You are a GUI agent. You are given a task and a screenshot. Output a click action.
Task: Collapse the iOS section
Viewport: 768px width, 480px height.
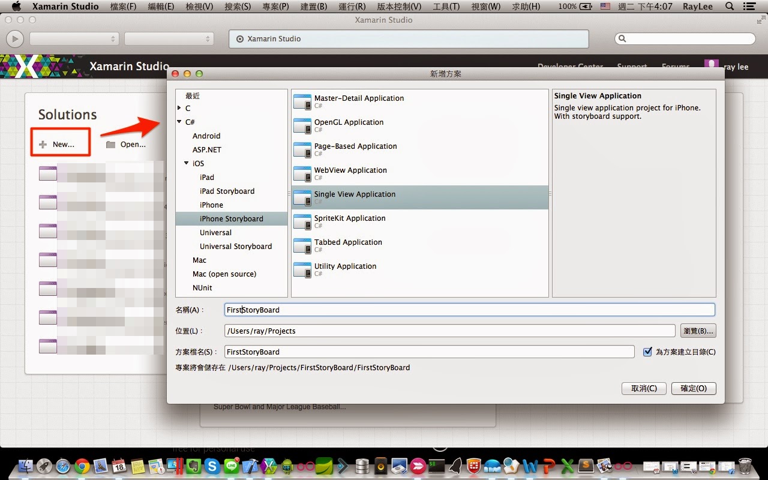point(186,163)
